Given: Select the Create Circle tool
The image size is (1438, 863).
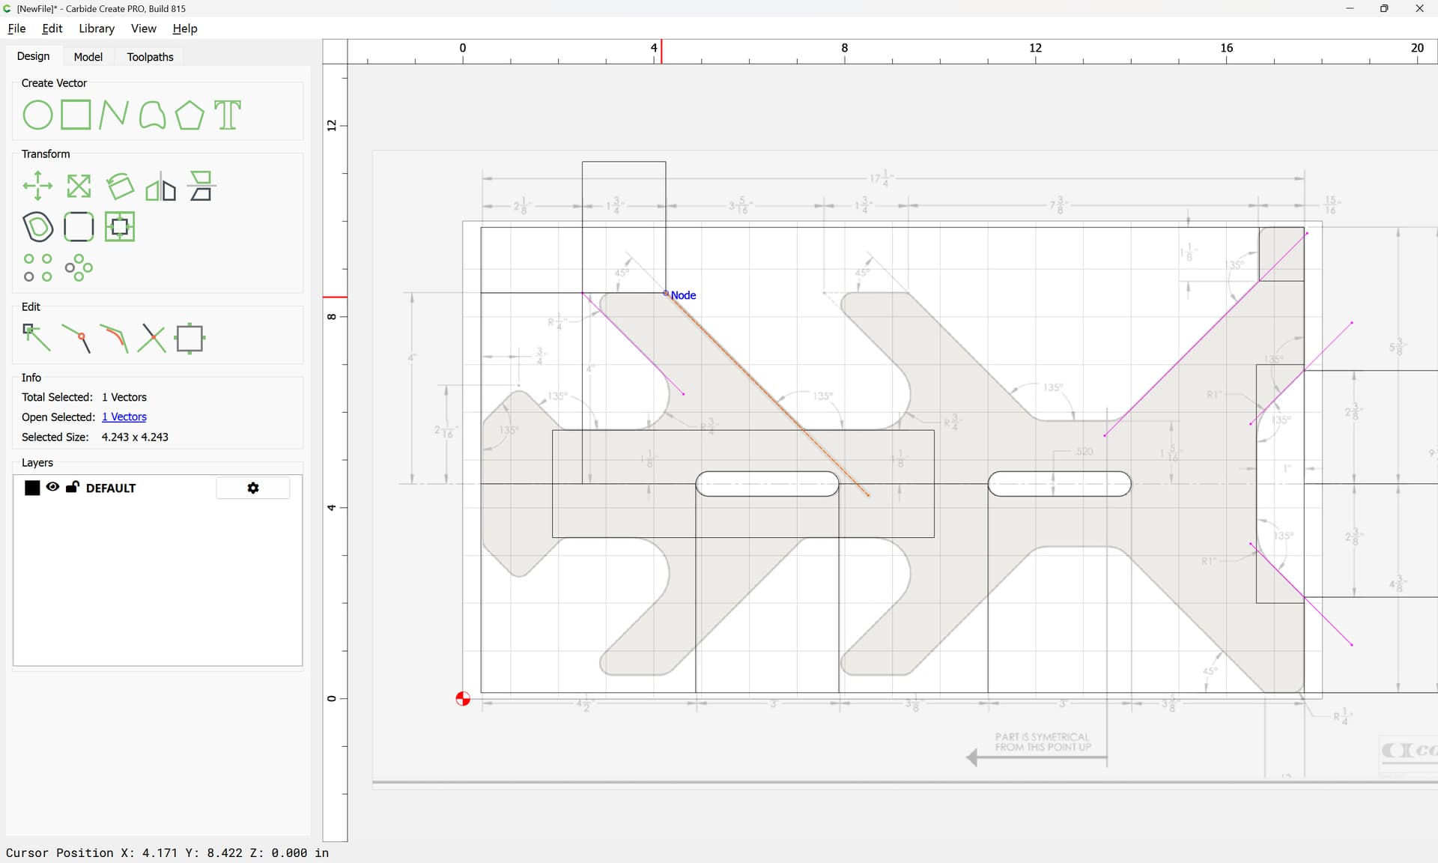Looking at the screenshot, I should (x=37, y=115).
